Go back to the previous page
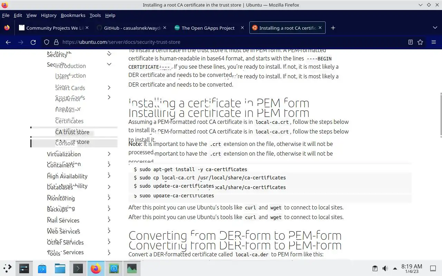This screenshot has height=276, width=442. click(x=8, y=42)
